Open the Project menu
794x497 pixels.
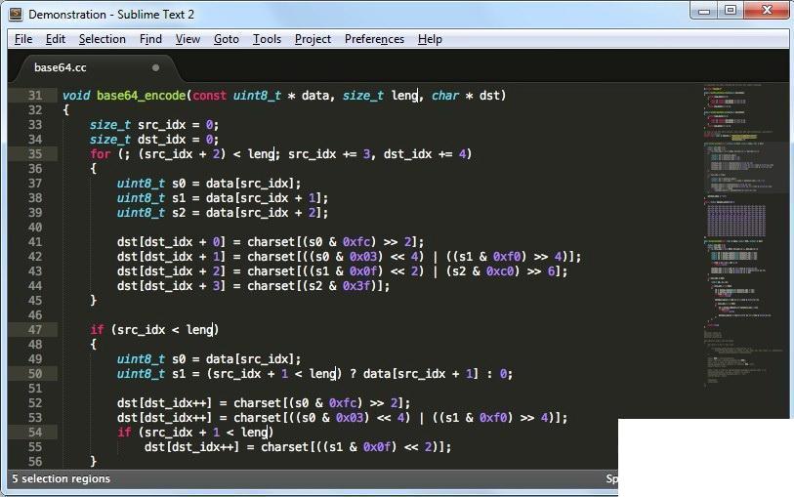point(313,39)
